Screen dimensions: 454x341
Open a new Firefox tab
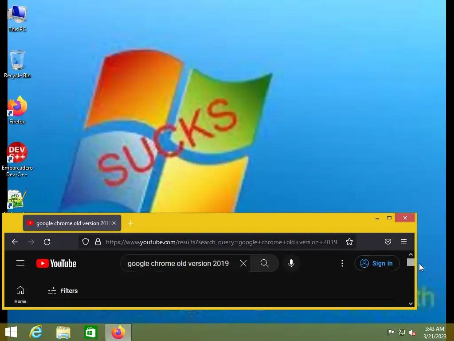pos(131,223)
